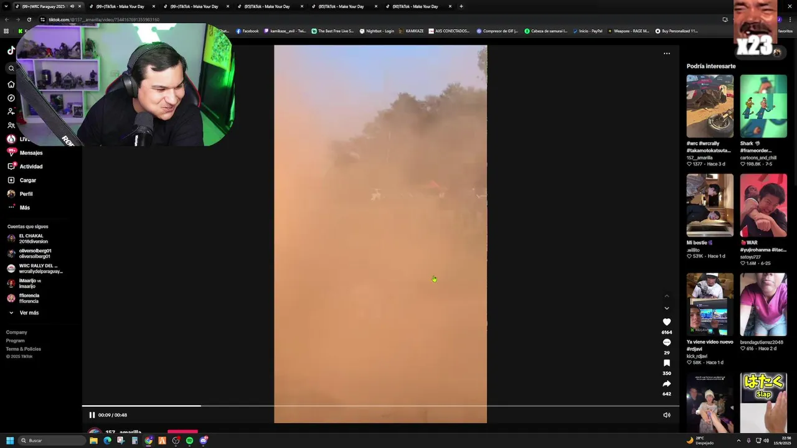This screenshot has width=797, height=448.
Task: Mute the video volume speaker
Action: point(667,415)
